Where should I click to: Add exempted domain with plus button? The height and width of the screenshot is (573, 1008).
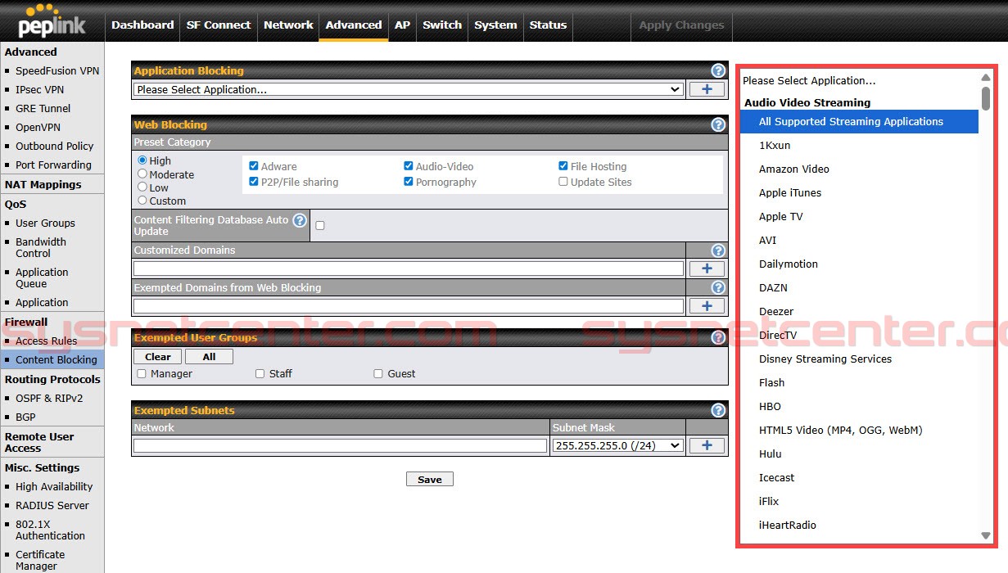pyautogui.click(x=707, y=305)
